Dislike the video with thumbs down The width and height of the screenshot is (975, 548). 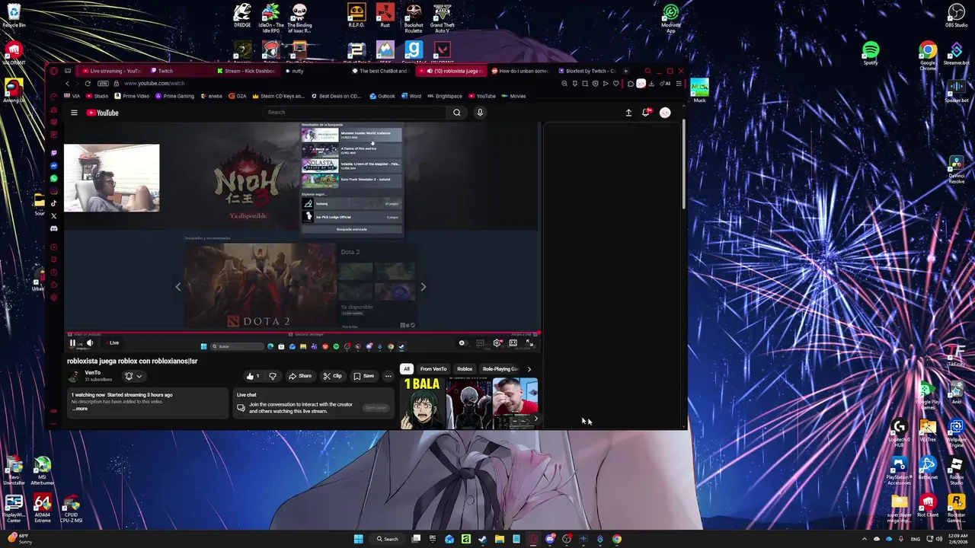tap(272, 376)
